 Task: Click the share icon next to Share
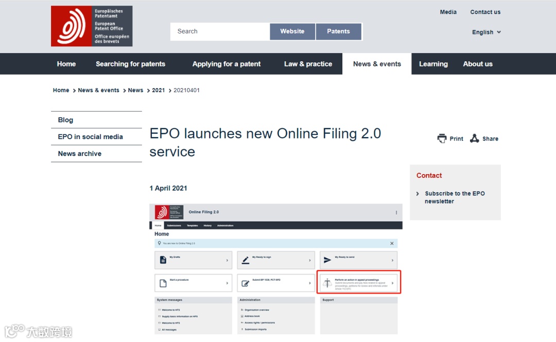click(x=475, y=139)
